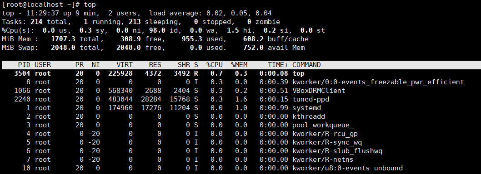
Task: Select the kworker/0:0-events_freezable_pwr_efficient command
Action: (x=378, y=82)
